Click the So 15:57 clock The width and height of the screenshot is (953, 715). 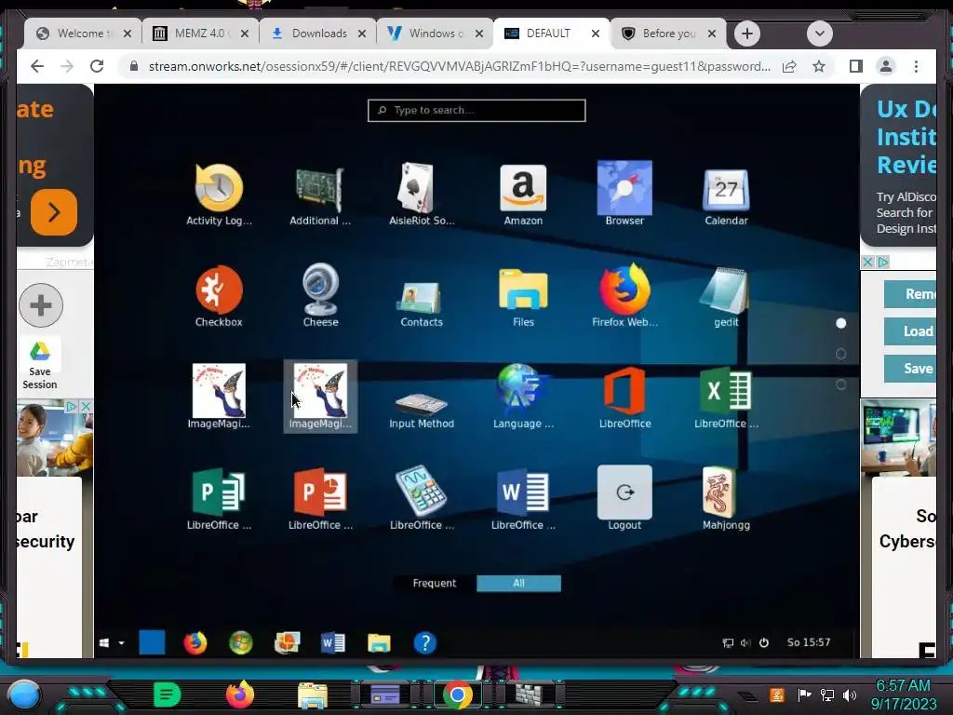point(809,642)
